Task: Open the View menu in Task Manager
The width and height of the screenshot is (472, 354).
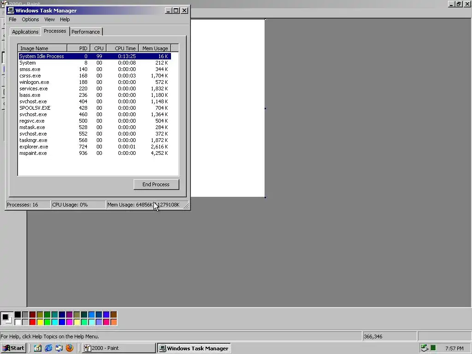Action: 49,19
